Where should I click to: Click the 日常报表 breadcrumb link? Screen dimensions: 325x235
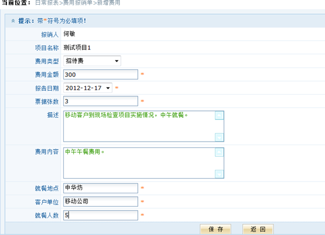pos(47,3)
